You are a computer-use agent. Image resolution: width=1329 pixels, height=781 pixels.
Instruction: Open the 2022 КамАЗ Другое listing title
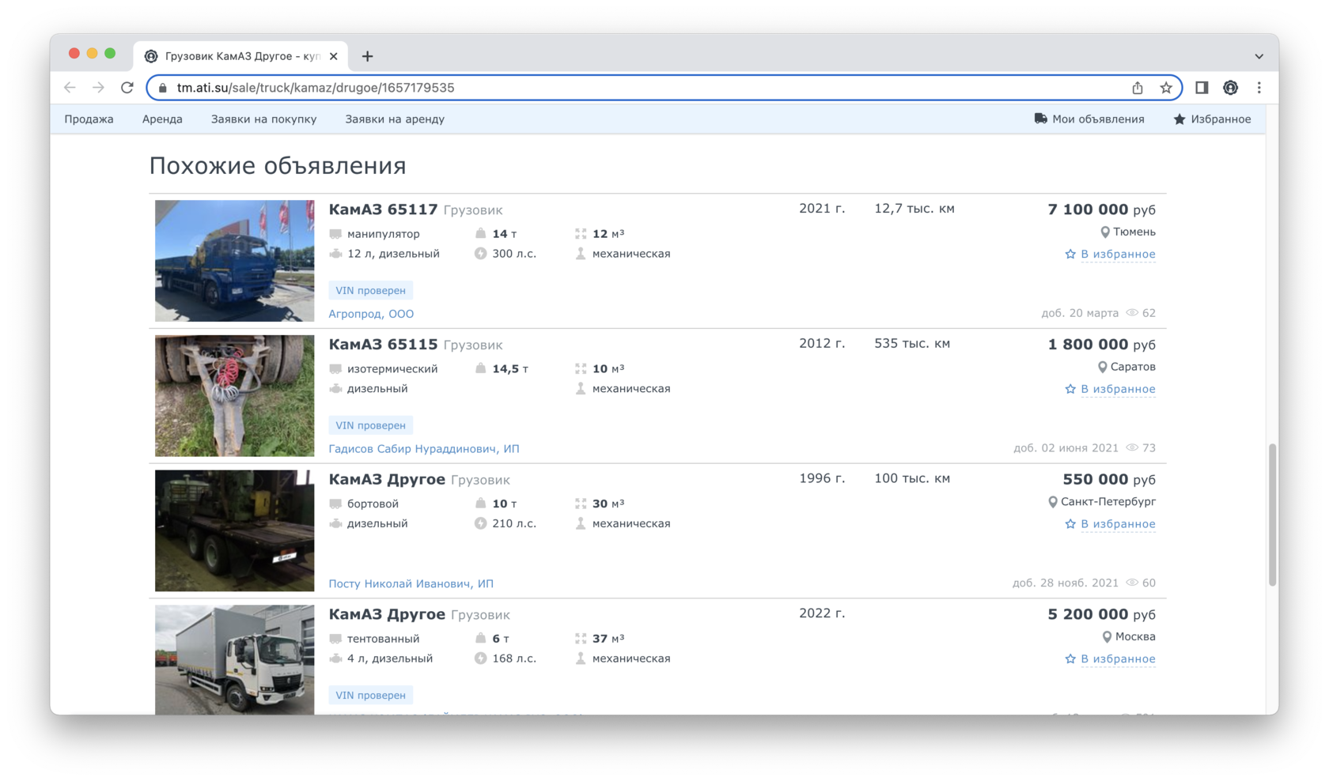[x=387, y=614]
